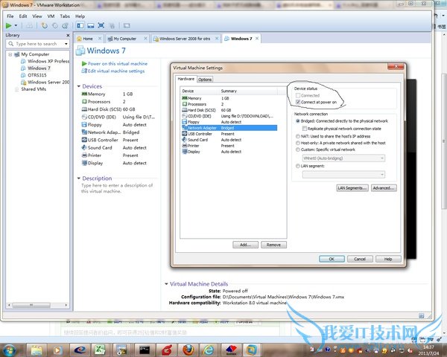
Task: Select Floppy in settings device list
Action: point(229,122)
